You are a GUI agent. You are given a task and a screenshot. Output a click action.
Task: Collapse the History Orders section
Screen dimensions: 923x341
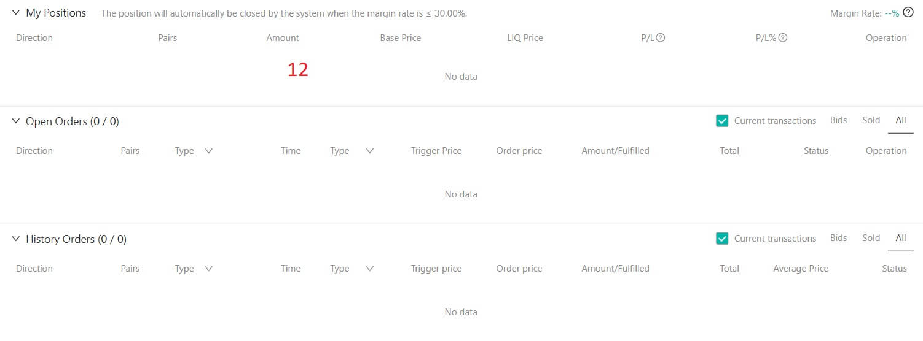tap(16, 239)
